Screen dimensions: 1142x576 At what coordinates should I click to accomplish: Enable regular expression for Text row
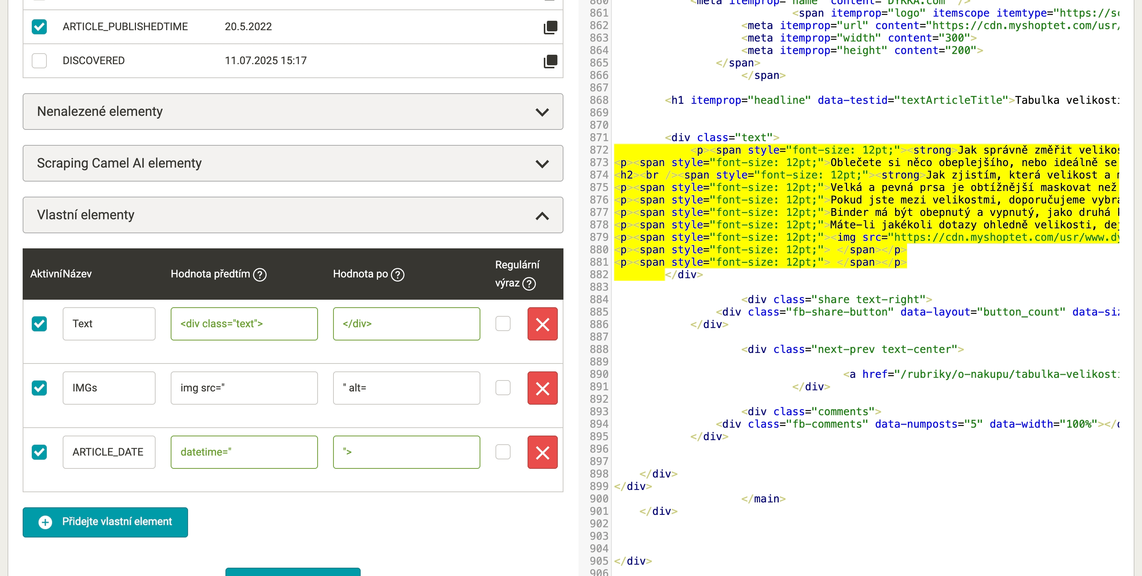coord(503,323)
